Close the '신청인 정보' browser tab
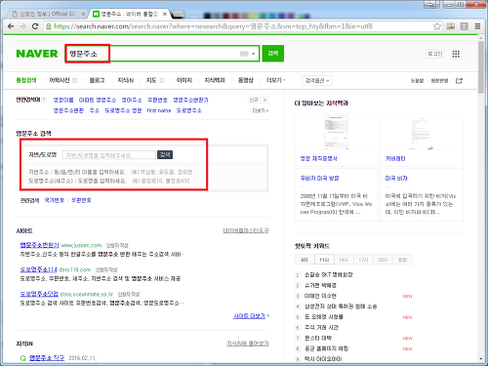Image resolution: width=488 pixels, height=366 pixels. click(83, 14)
